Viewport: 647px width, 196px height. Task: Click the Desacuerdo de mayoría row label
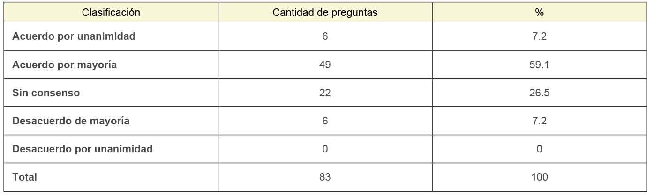(71, 121)
